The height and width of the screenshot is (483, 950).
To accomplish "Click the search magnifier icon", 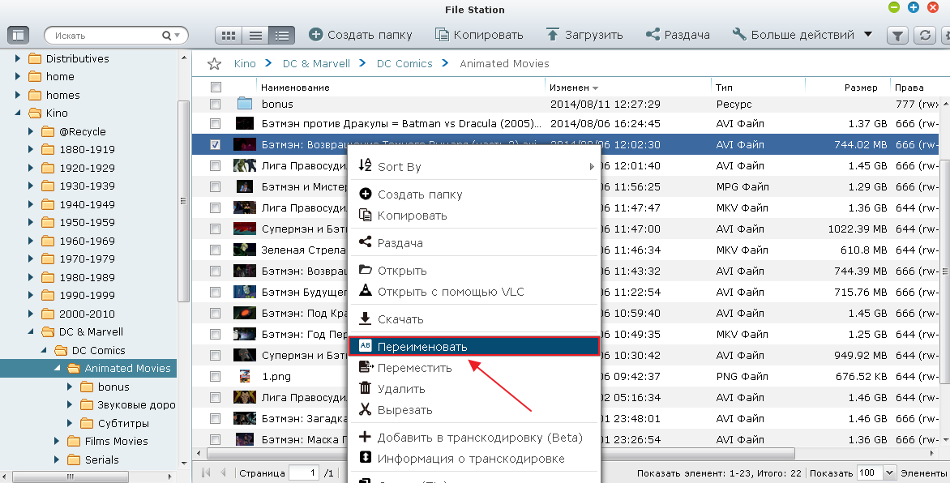I will 167,36.
